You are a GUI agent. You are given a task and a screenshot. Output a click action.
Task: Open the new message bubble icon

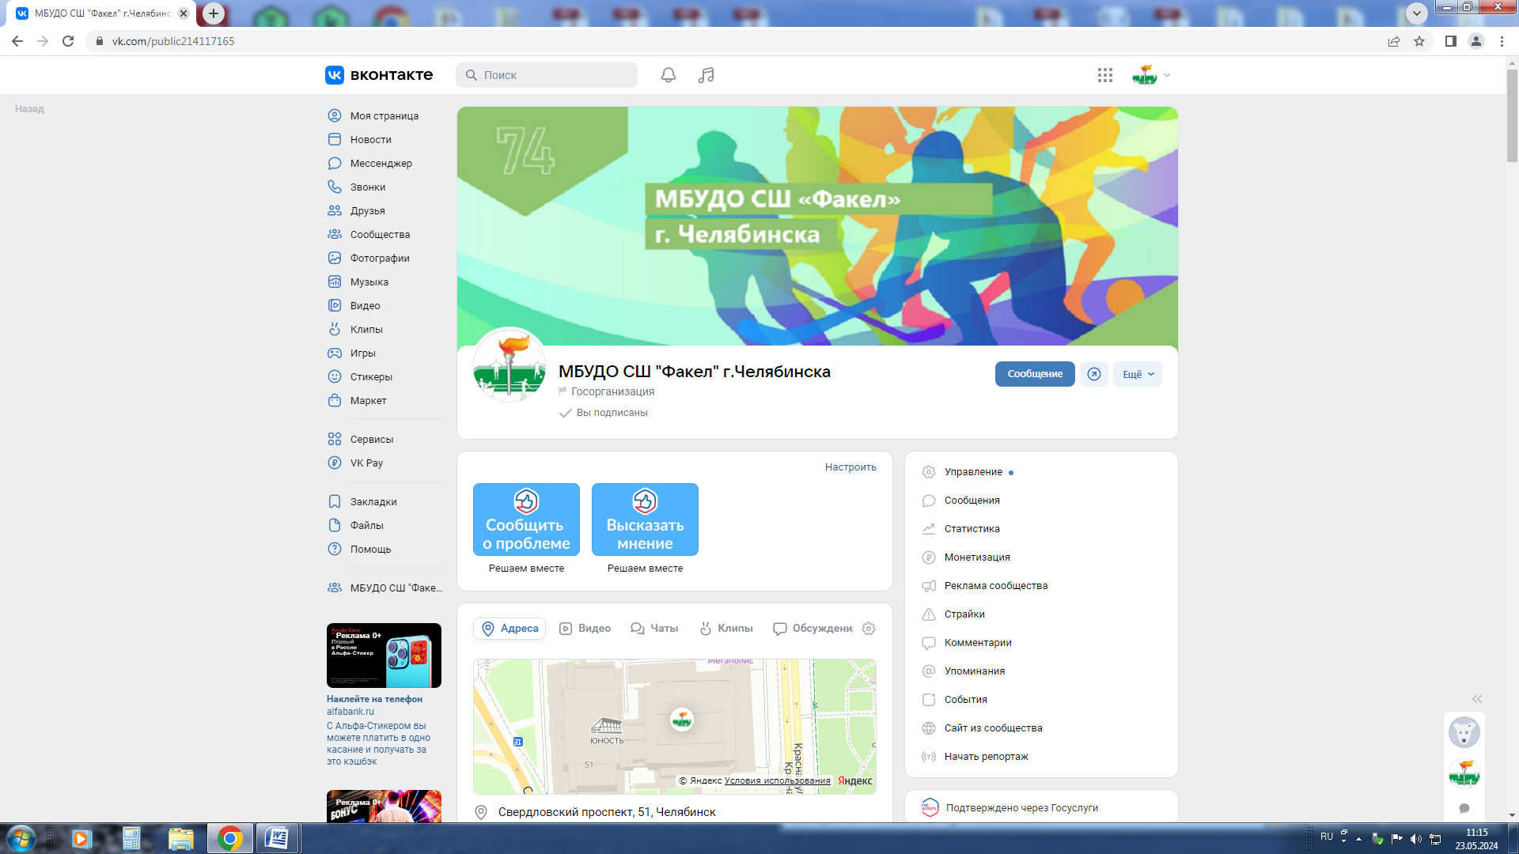1464,808
